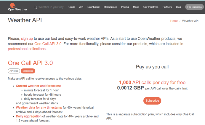Click the small Subscribe button under the heading

pyautogui.click(x=28, y=71)
